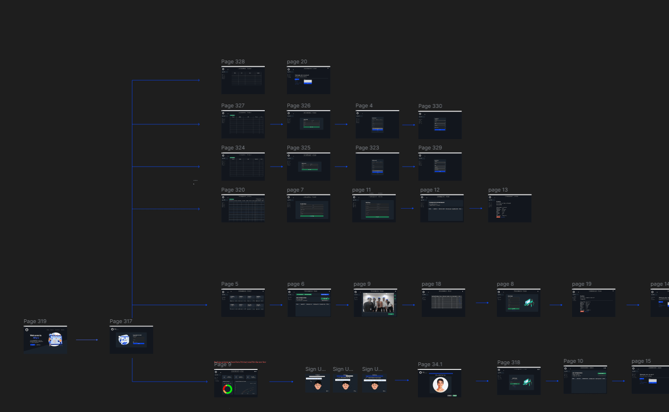Open the Page 327 table frame

click(x=243, y=124)
